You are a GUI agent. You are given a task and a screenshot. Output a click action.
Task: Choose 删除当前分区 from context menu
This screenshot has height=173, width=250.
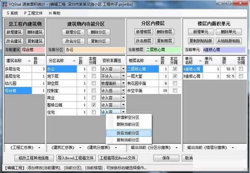click(x=128, y=124)
